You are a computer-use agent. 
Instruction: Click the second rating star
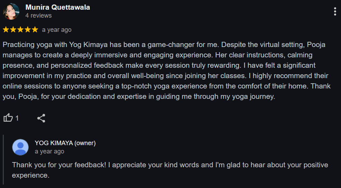(x=14, y=30)
